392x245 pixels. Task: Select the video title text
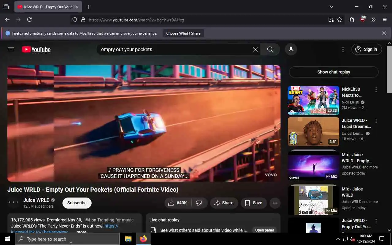(93, 190)
